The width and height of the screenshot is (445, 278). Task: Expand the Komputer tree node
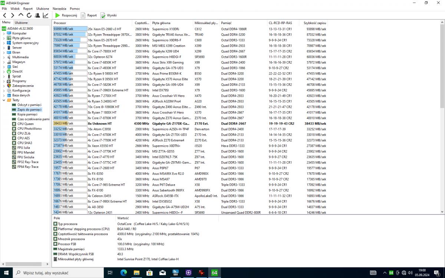4,33
